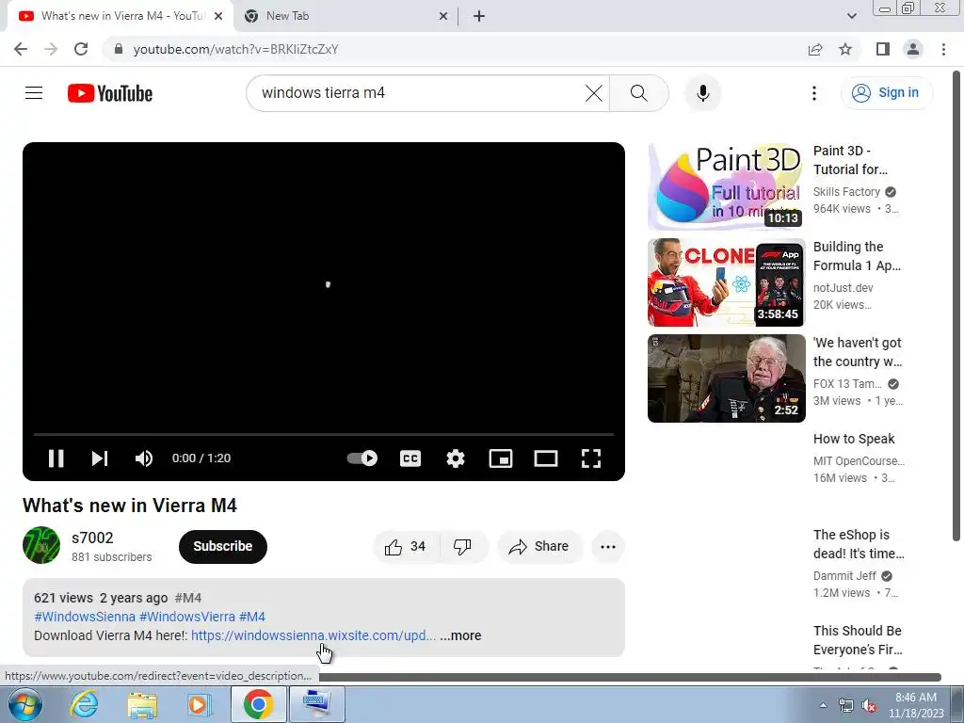This screenshot has height=723, width=964.
Task: Open the Windows Start menu
Action: [x=24, y=704]
